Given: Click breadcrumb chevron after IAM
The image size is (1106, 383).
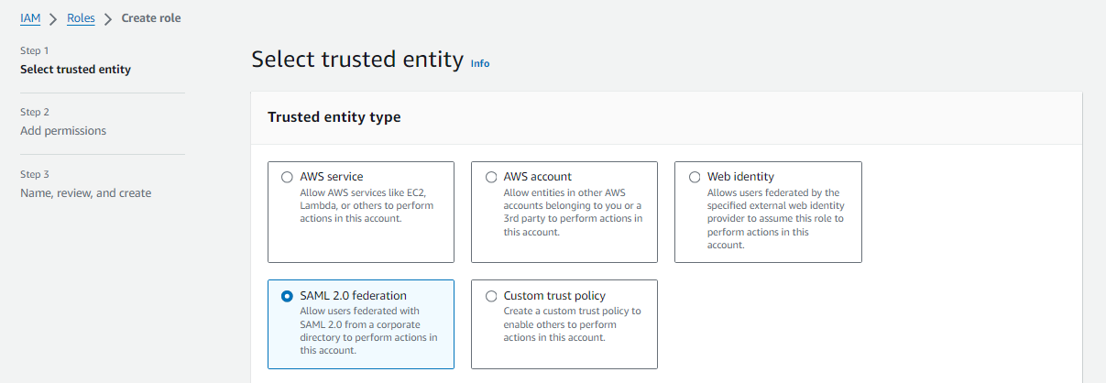Looking at the screenshot, I should (53, 18).
